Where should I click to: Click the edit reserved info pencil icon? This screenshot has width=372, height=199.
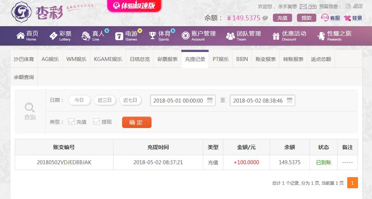[x=348, y=6]
